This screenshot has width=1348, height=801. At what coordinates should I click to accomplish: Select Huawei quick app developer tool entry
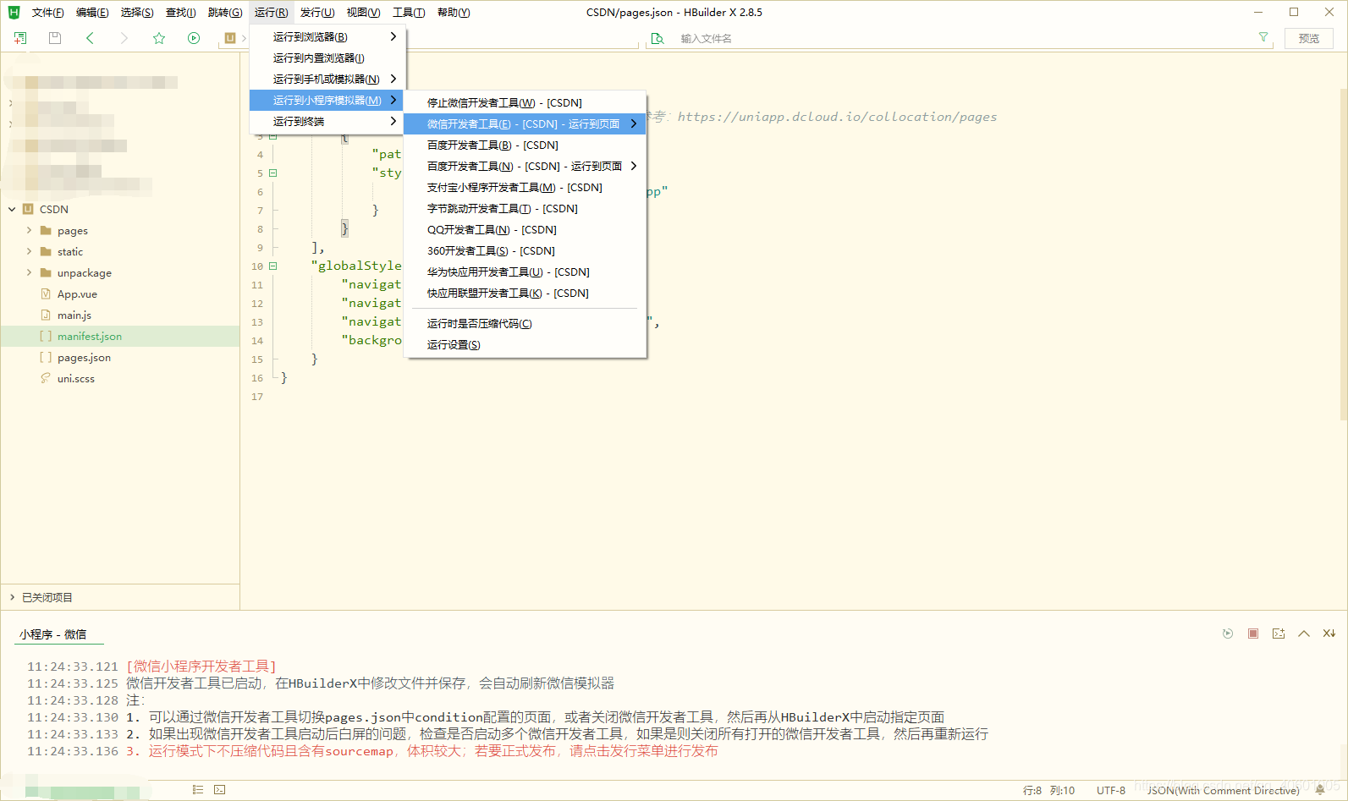525,272
